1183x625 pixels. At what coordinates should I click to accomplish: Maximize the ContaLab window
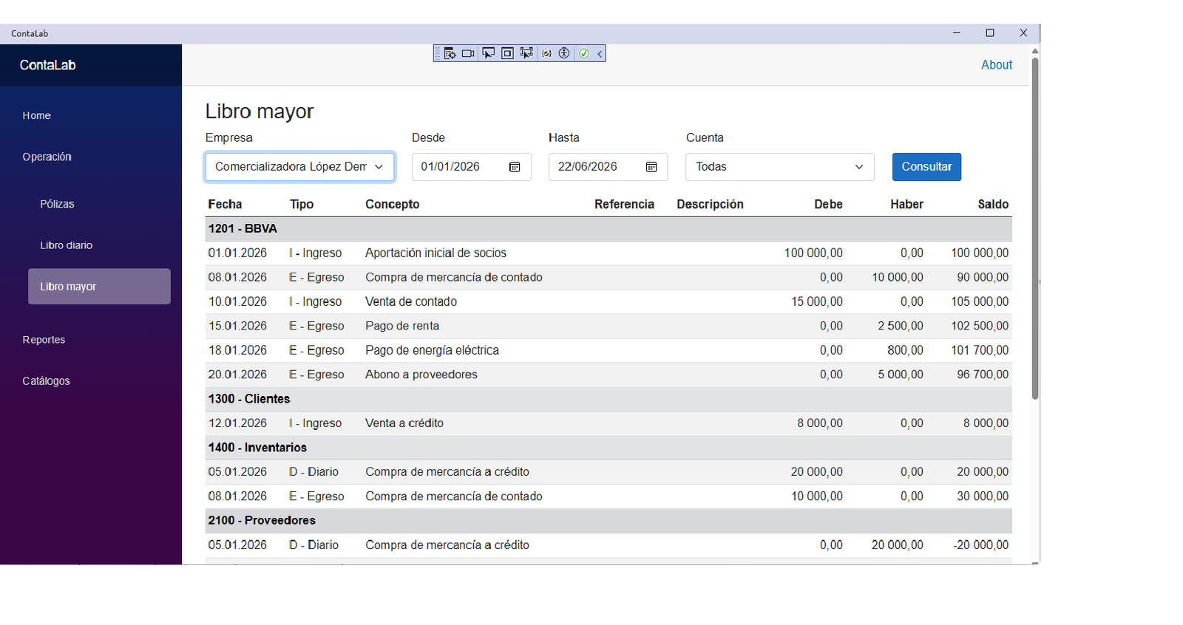pos(990,33)
